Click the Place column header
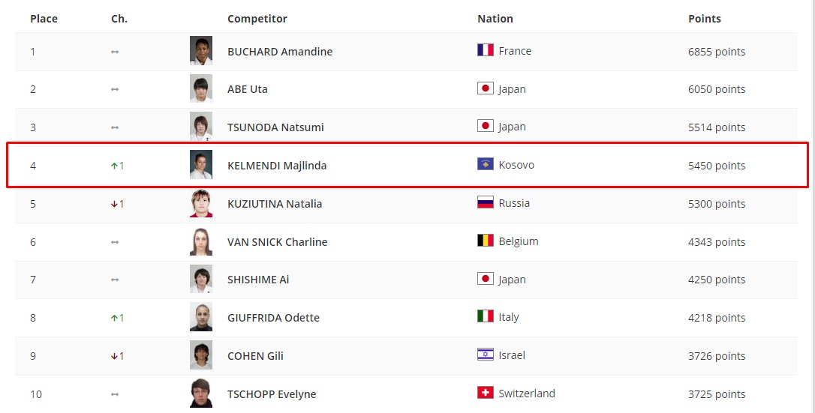The image size is (815, 413). [x=44, y=19]
